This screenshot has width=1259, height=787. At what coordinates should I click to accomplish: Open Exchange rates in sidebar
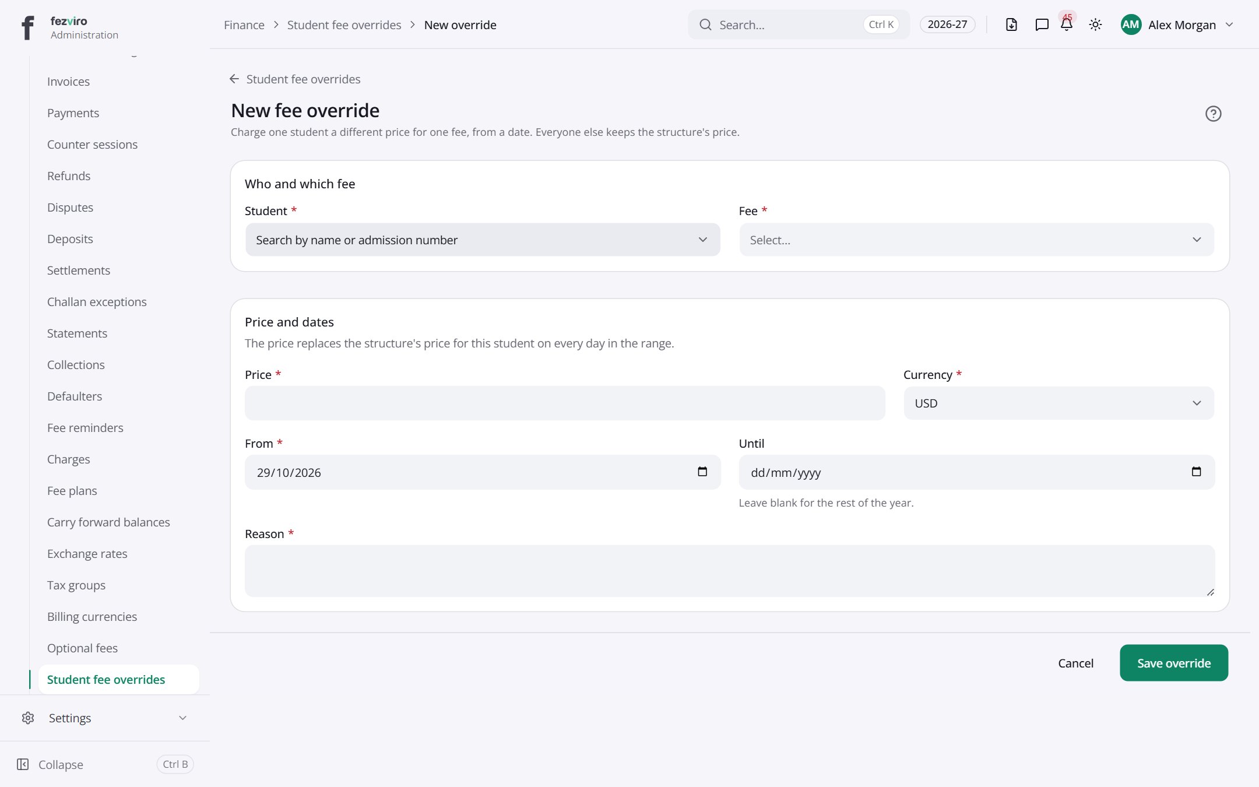87,553
